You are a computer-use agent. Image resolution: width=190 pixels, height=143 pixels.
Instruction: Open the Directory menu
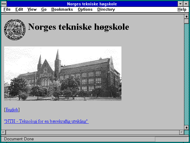[x=106, y=10]
